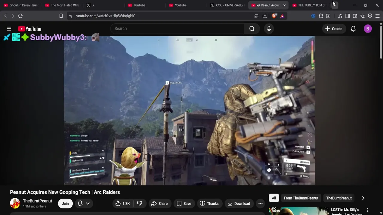Open Brave Wallet icon
This screenshot has height=215, width=383.
[355, 16]
